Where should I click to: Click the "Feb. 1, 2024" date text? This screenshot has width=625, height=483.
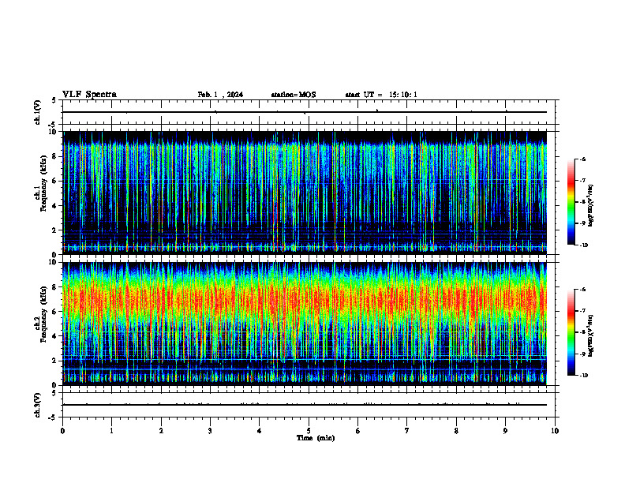click(220, 95)
